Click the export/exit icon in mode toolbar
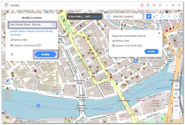 pos(176,16)
